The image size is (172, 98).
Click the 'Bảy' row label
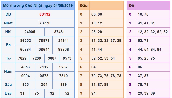(x=8, y=93)
